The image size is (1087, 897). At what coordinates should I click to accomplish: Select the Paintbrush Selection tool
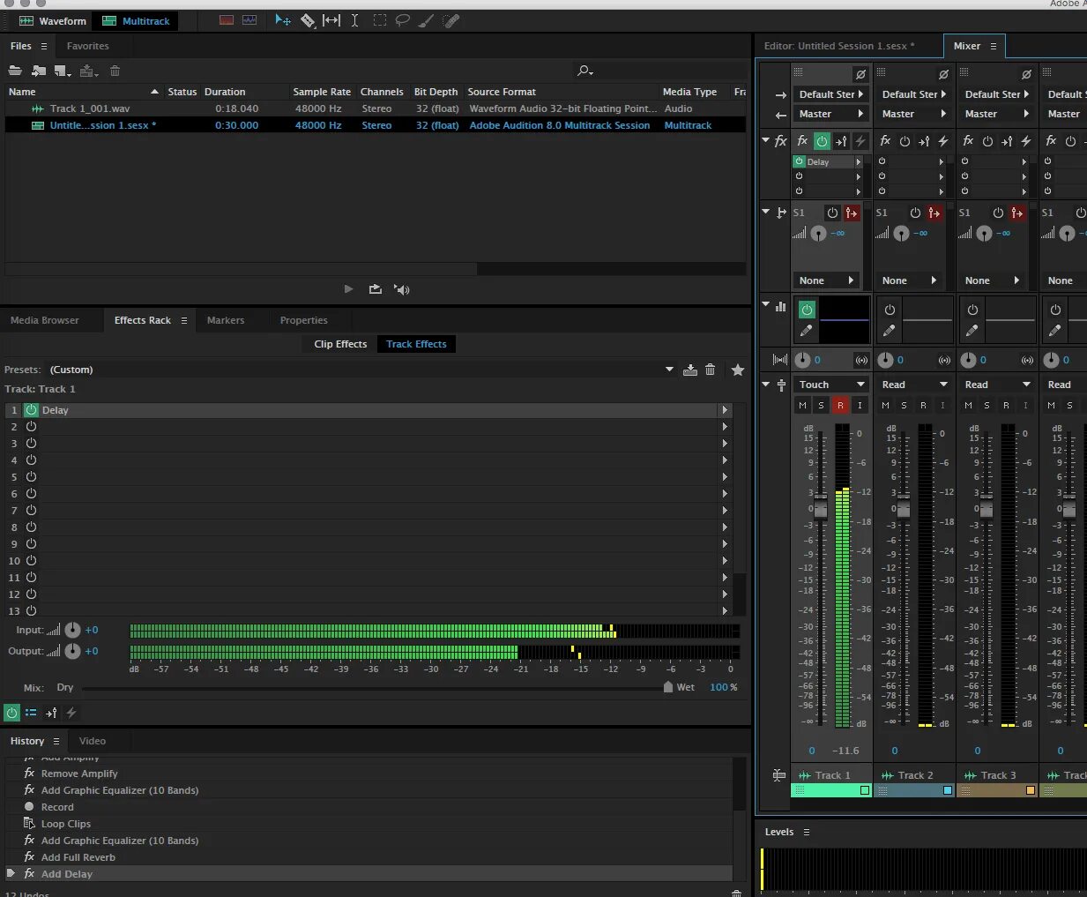[x=426, y=20]
